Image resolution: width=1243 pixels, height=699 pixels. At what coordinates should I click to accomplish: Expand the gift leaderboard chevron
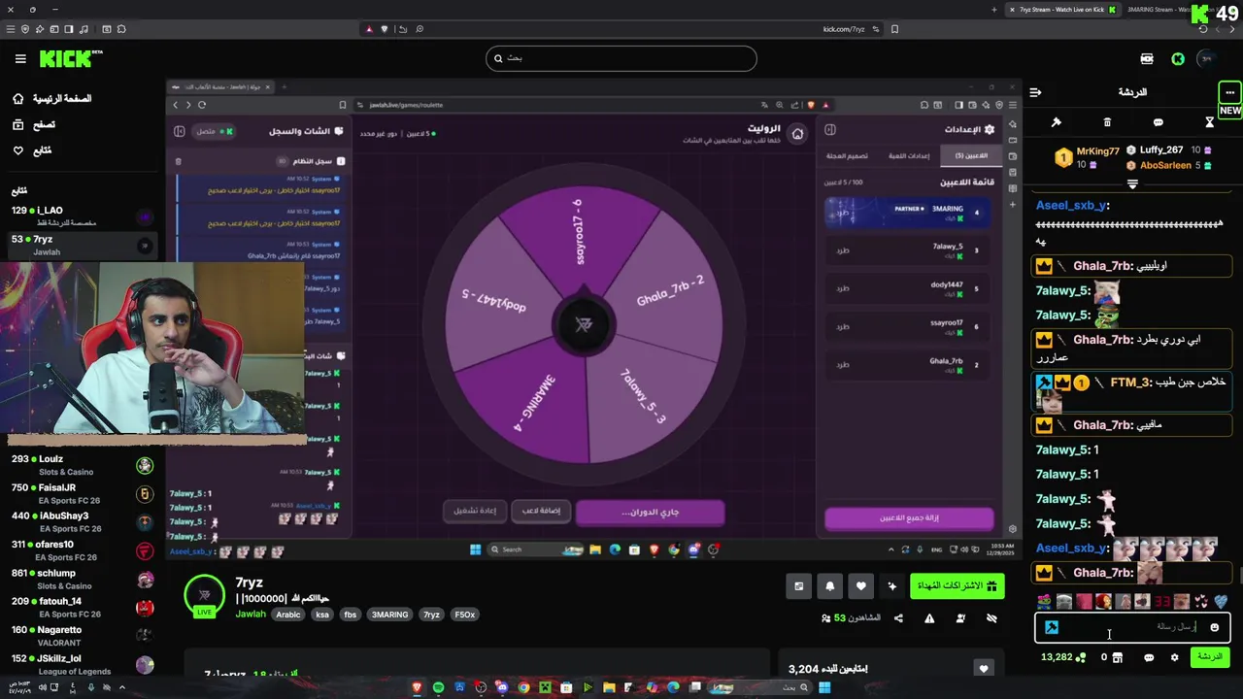pos(1132,183)
